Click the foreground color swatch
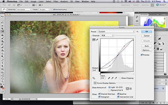The width and height of the screenshot is (168, 105). tap(2, 87)
